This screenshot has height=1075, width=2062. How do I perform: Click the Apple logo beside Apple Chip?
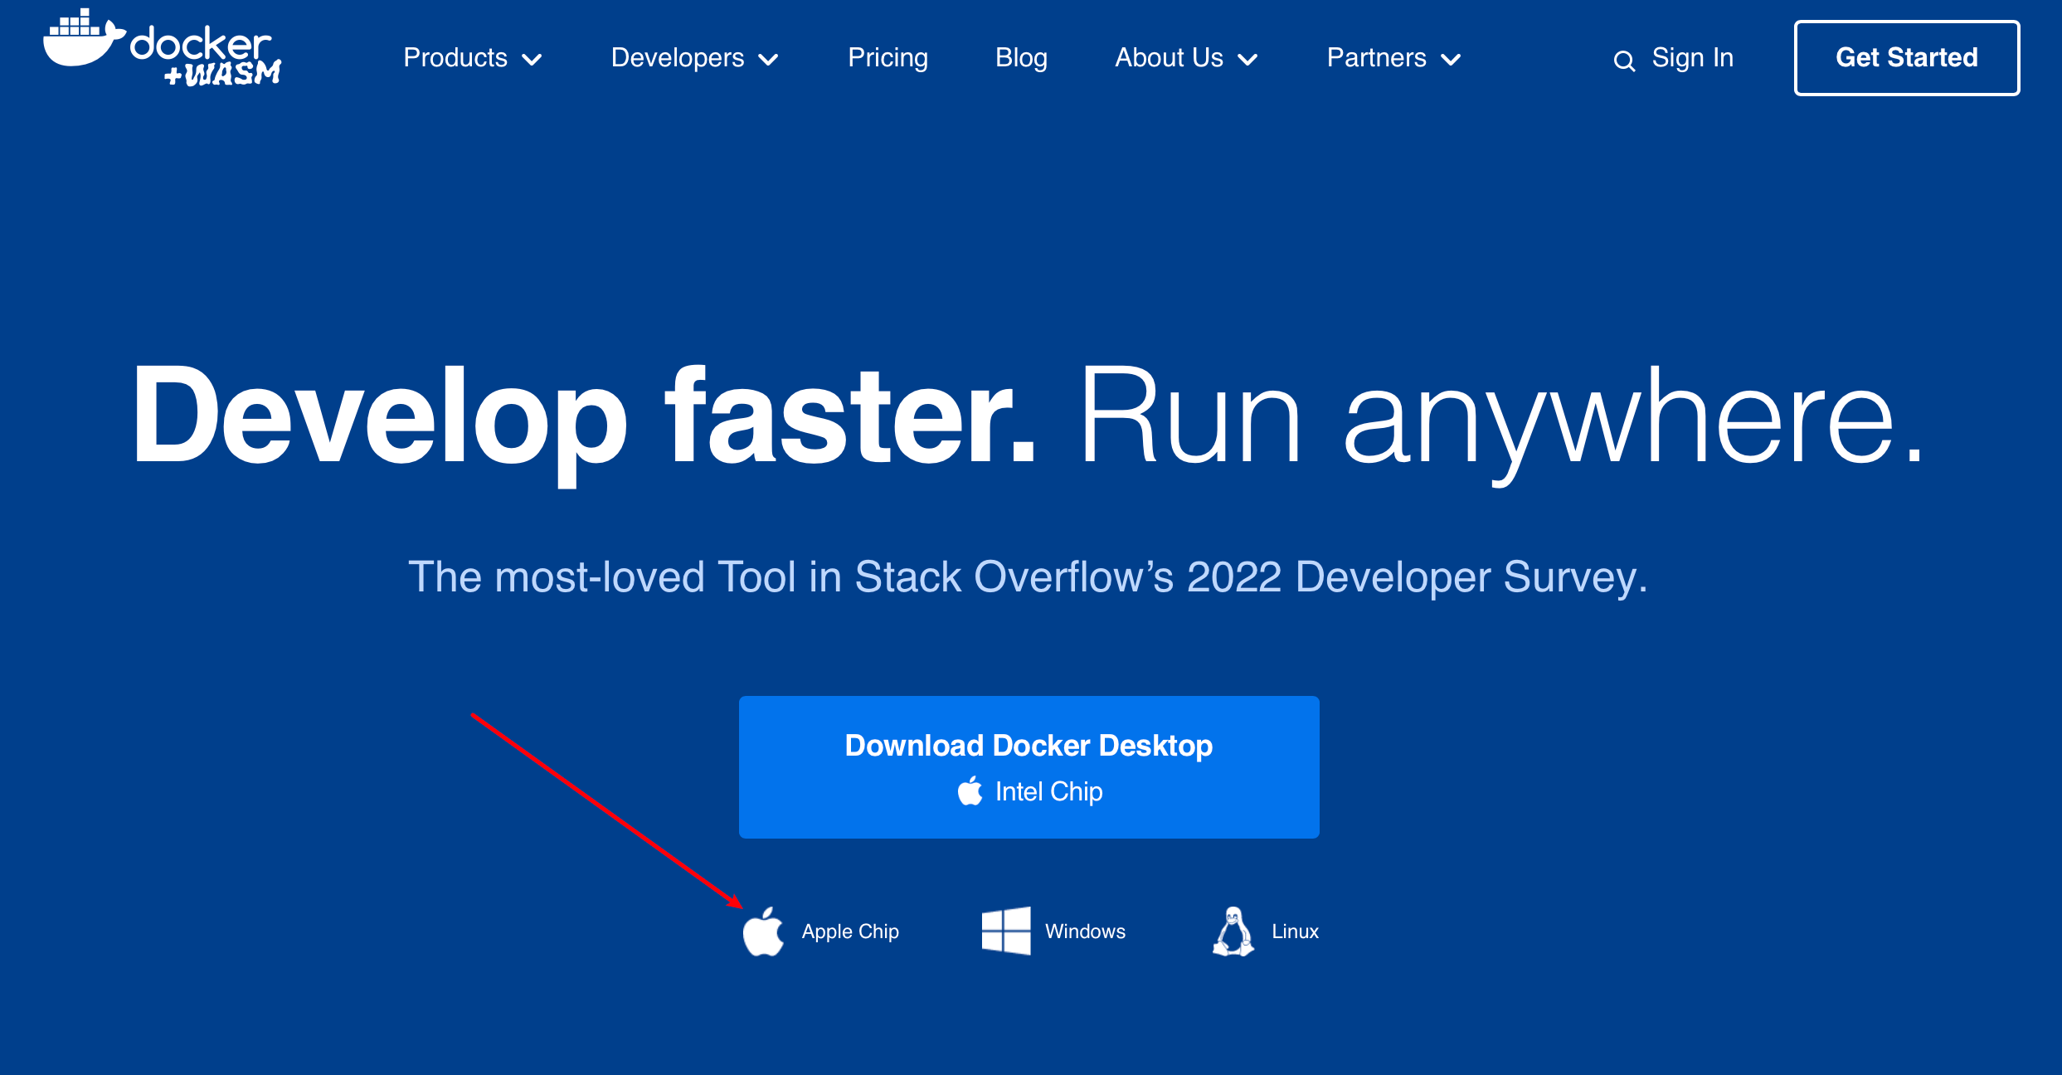pyautogui.click(x=763, y=932)
